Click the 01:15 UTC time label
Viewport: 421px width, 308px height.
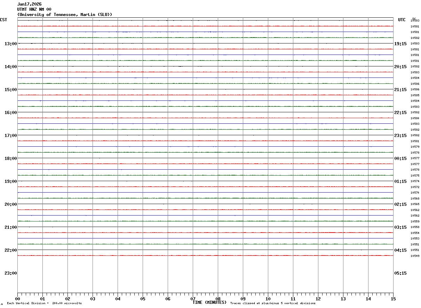coord(400,181)
